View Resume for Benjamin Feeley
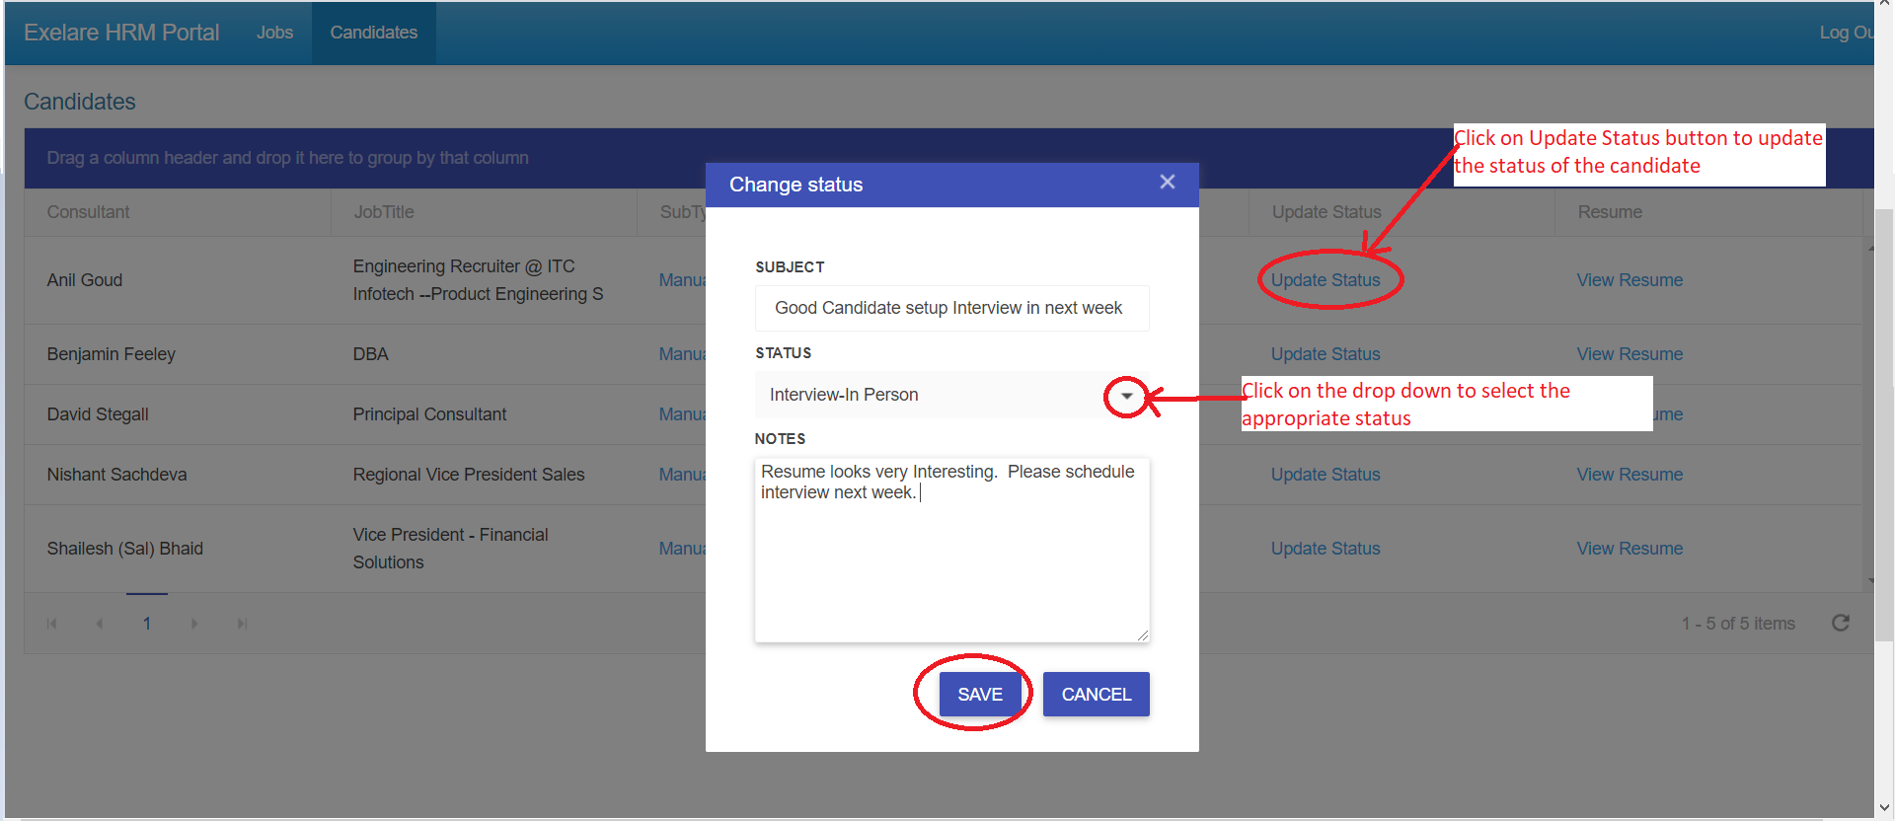Viewport: 1895px width, 821px height. [x=1630, y=354]
